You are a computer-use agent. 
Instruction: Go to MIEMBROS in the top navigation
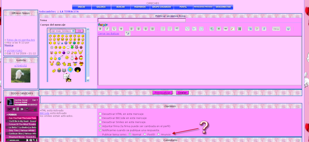coord(140,7)
